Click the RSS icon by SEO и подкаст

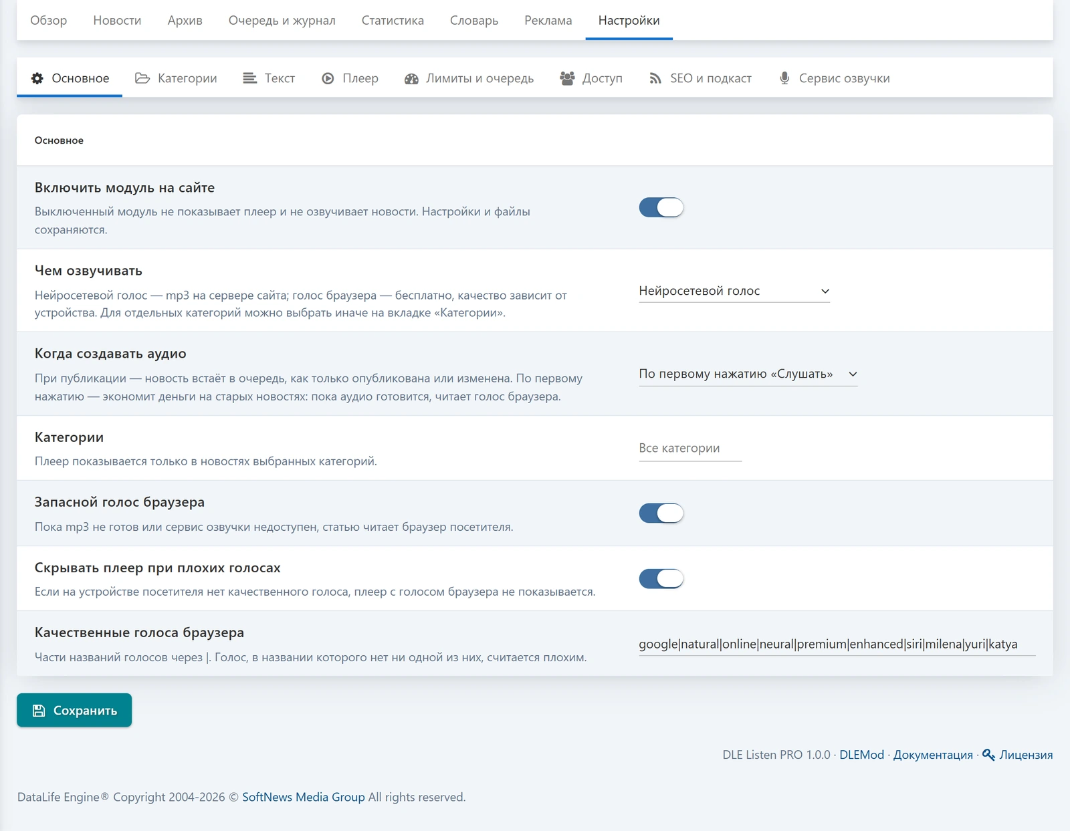tap(655, 78)
